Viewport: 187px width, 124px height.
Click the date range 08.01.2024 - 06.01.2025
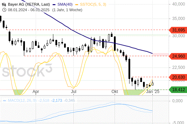29,10
